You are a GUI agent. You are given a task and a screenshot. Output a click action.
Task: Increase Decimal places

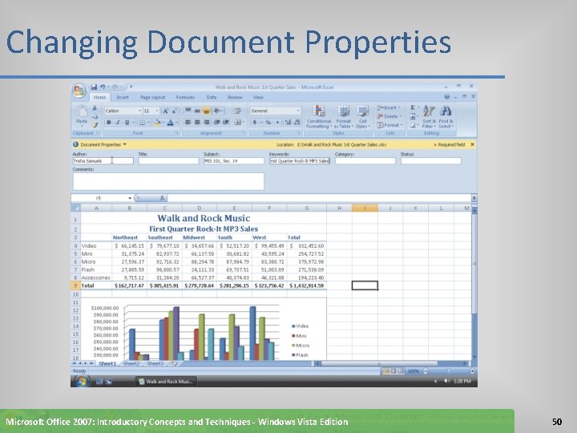[288, 122]
